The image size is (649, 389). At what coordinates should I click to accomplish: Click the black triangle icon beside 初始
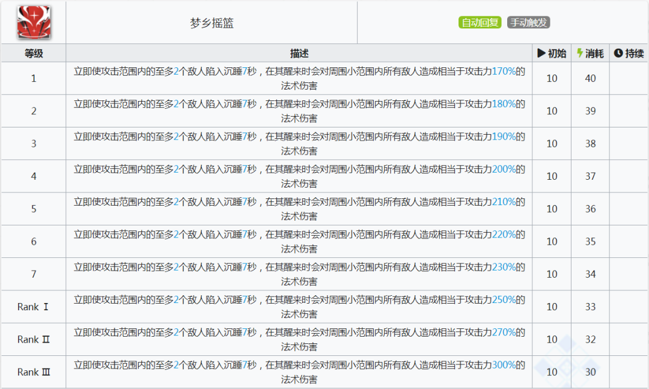541,54
